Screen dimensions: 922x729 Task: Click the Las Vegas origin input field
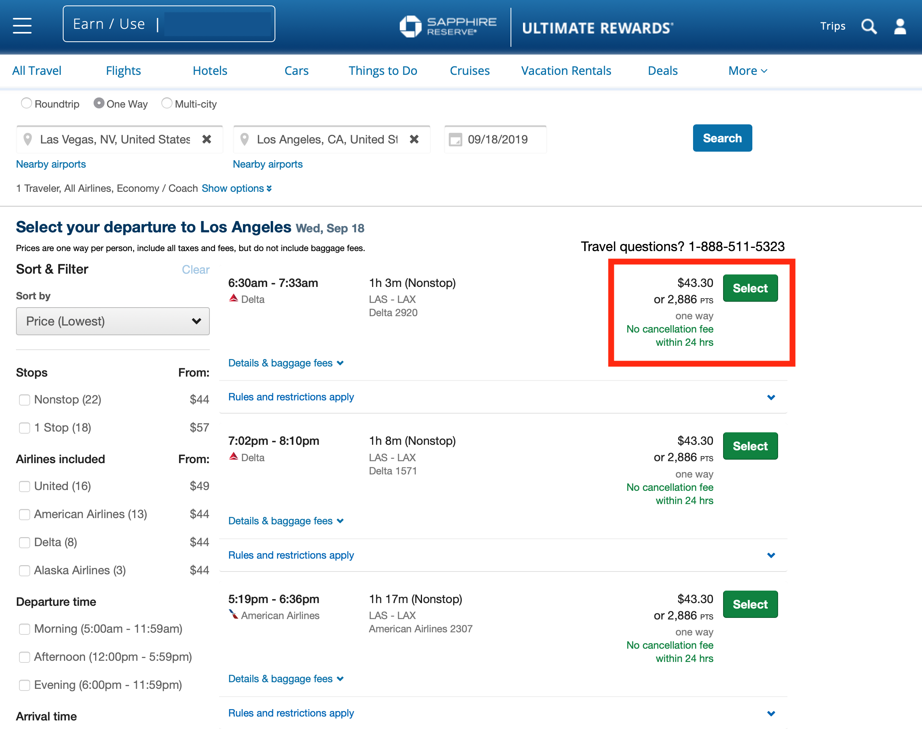(x=120, y=140)
